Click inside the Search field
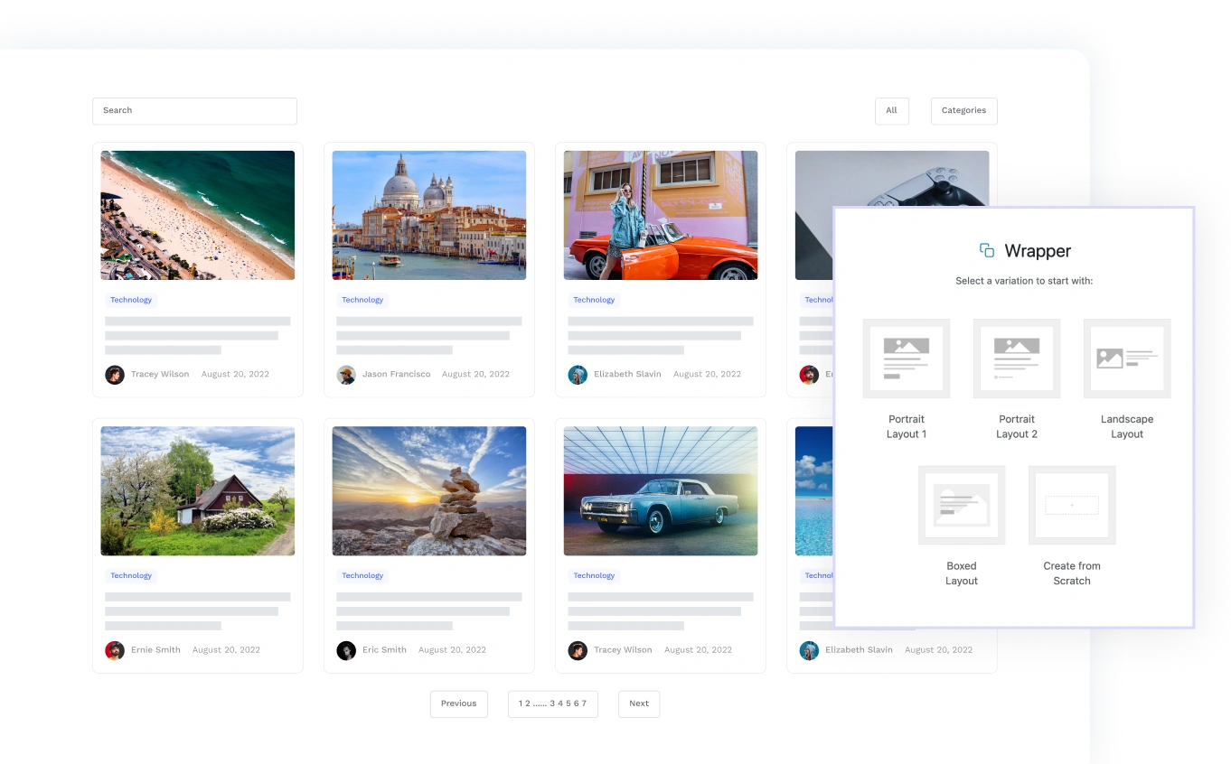1231x764 pixels. (x=194, y=110)
